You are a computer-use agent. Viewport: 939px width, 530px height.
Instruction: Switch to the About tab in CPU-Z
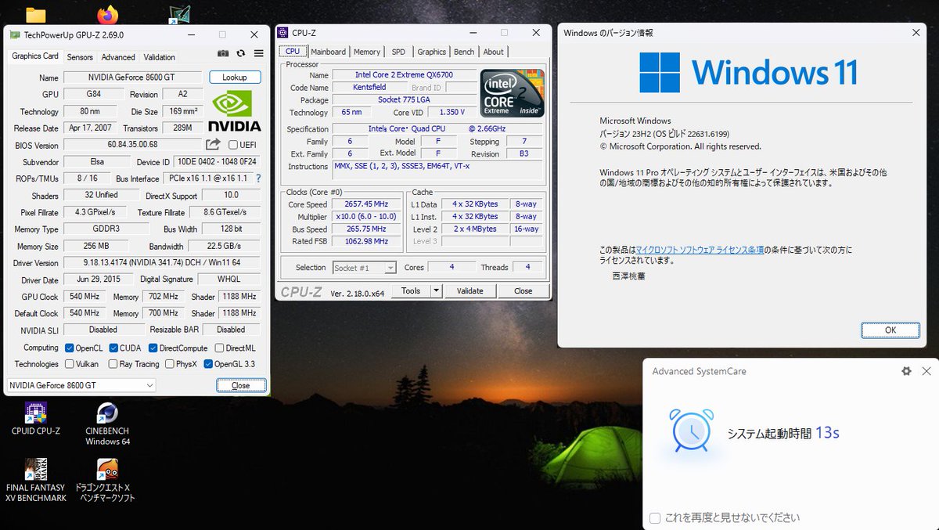(494, 52)
